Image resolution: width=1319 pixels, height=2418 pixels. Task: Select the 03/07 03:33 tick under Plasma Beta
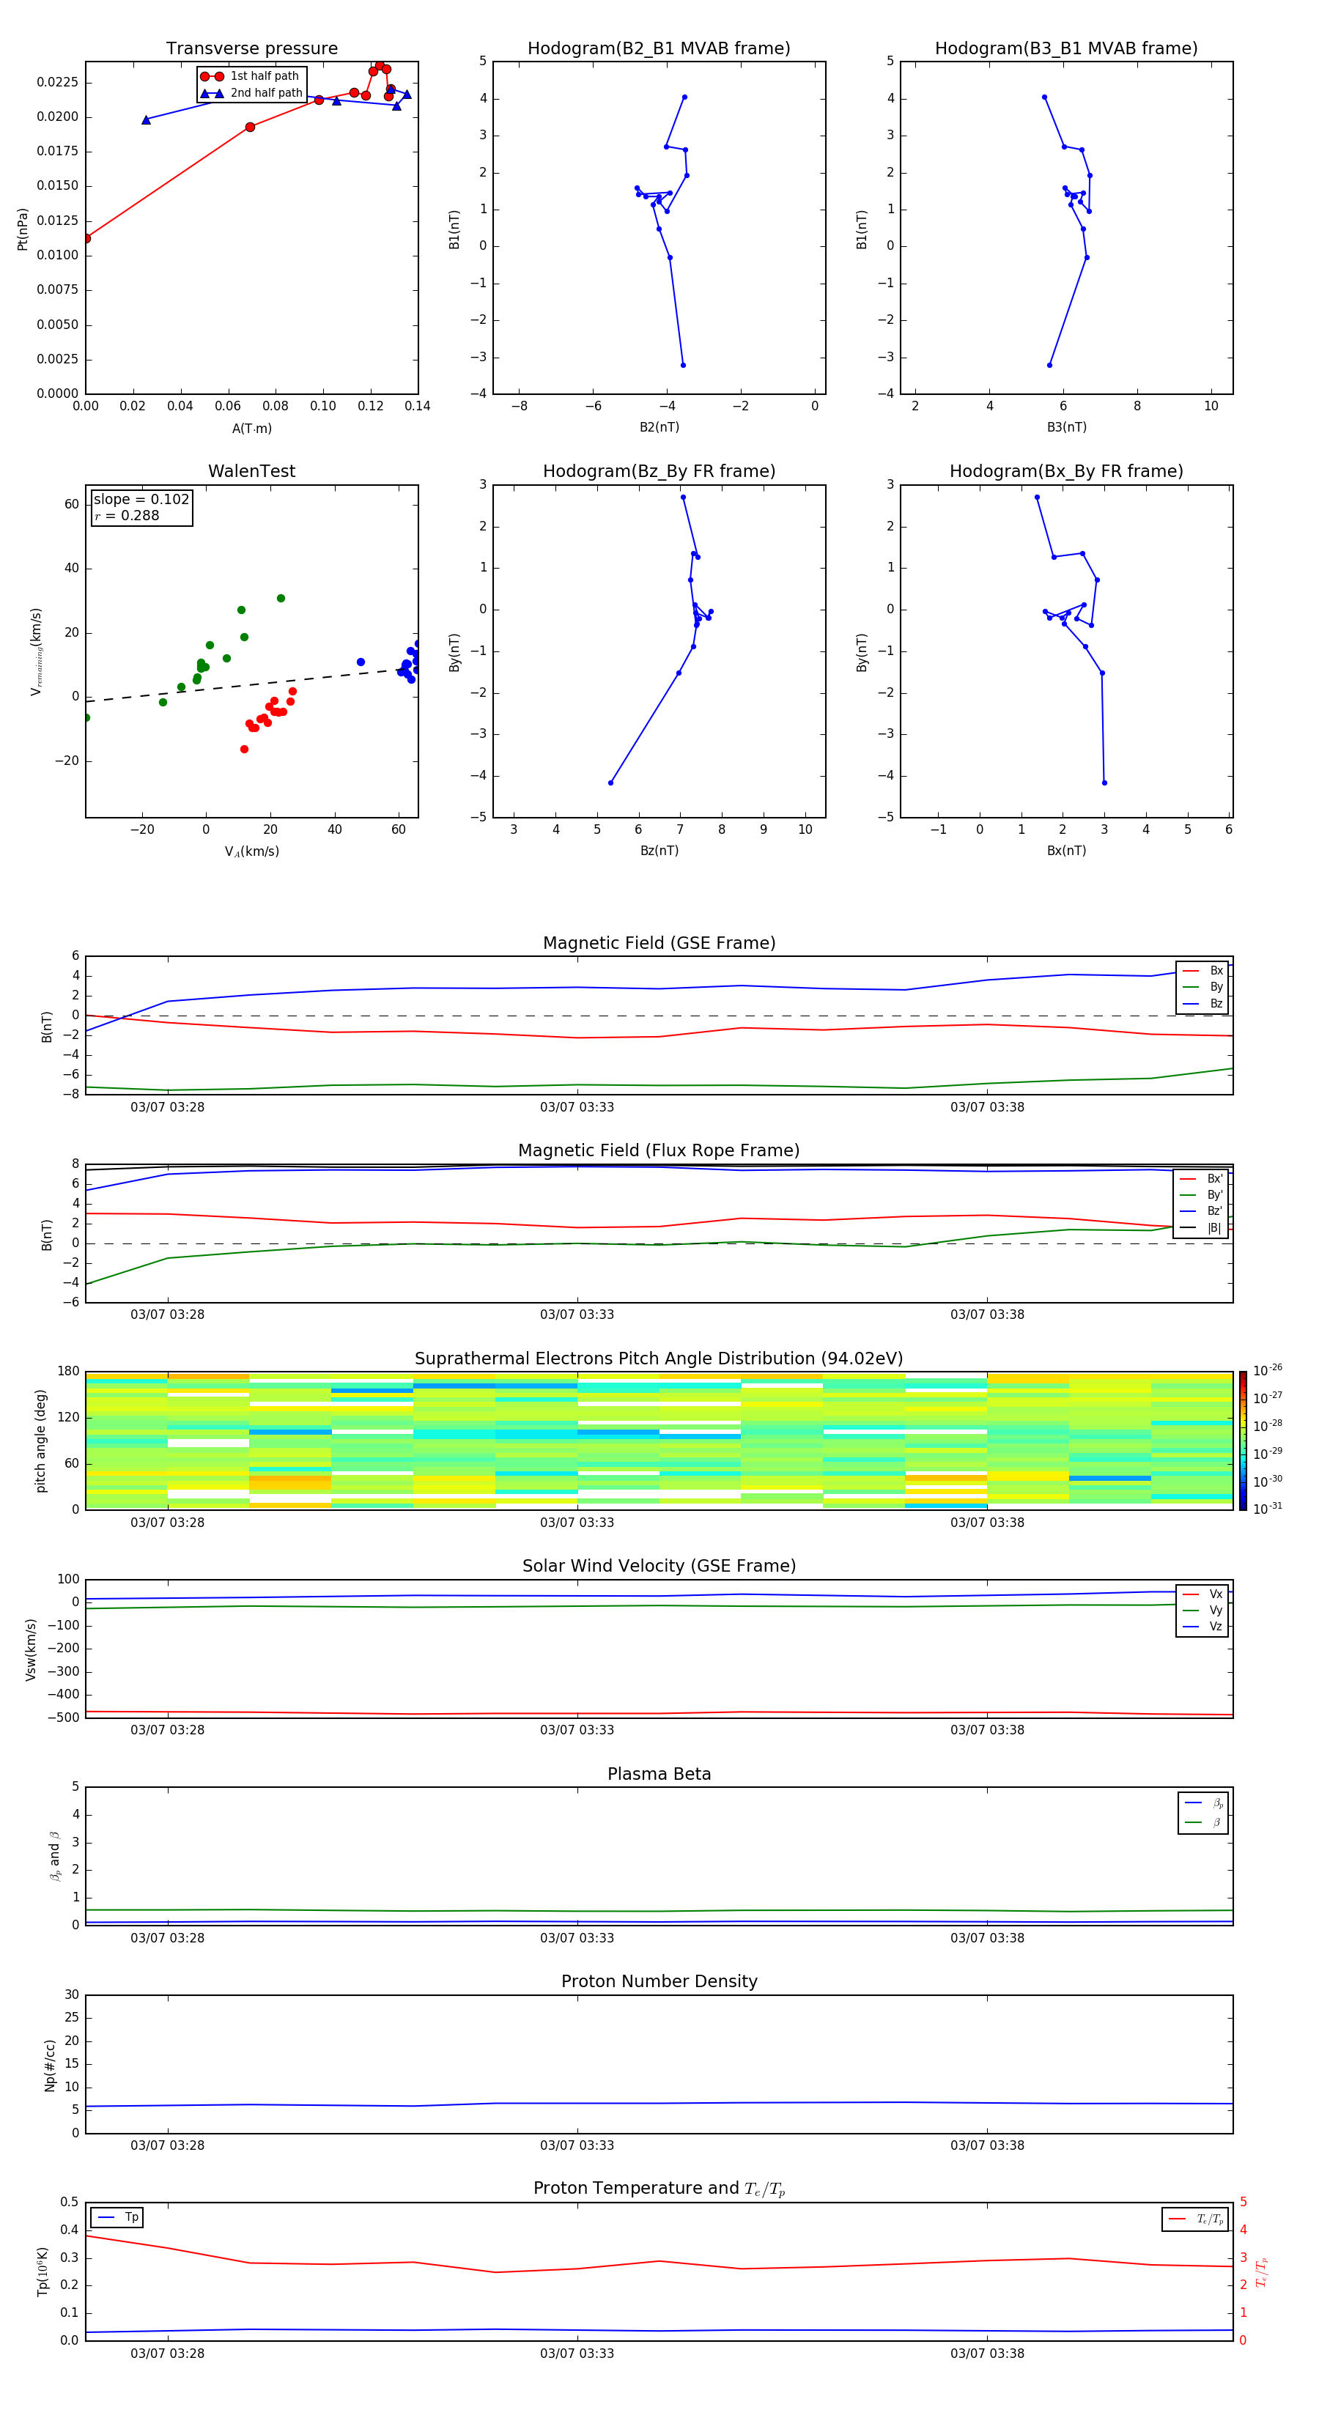(x=577, y=1938)
